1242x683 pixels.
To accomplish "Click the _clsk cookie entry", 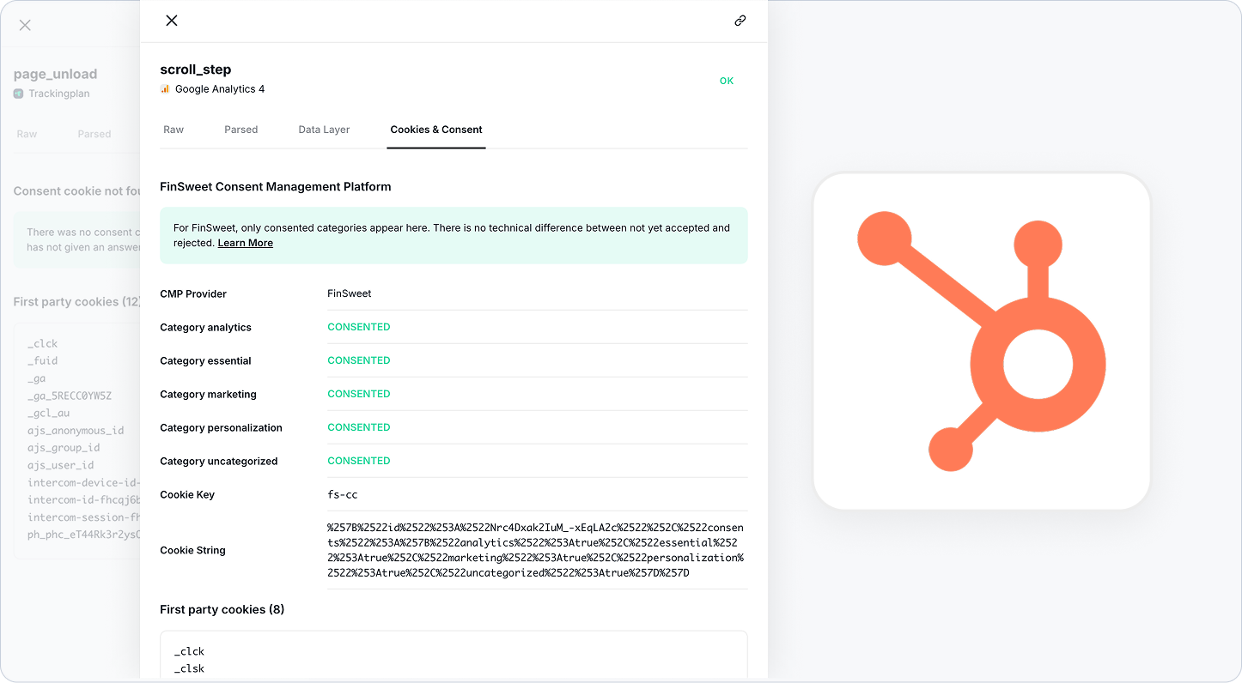I will tap(190, 668).
